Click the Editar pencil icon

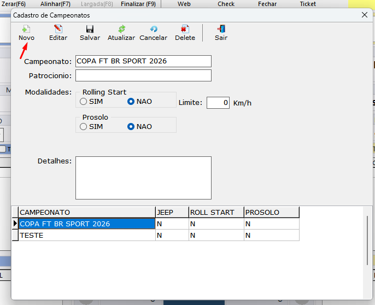pos(58,29)
